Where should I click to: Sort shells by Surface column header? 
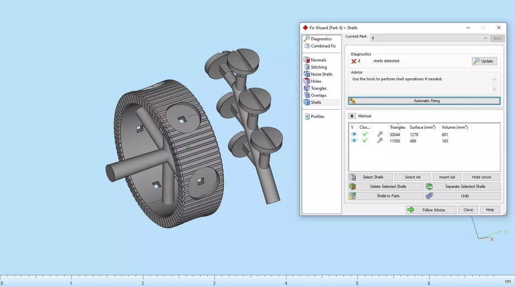tap(423, 127)
